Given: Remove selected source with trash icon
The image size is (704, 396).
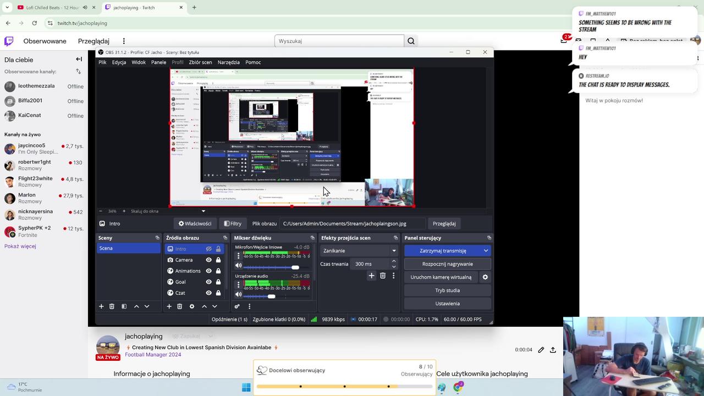Looking at the screenshot, I should click(179, 306).
